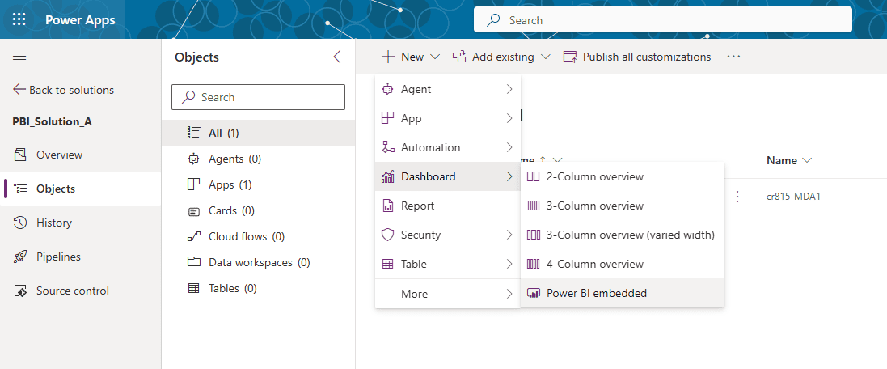Open the Add existing dropdown arrow

546,57
